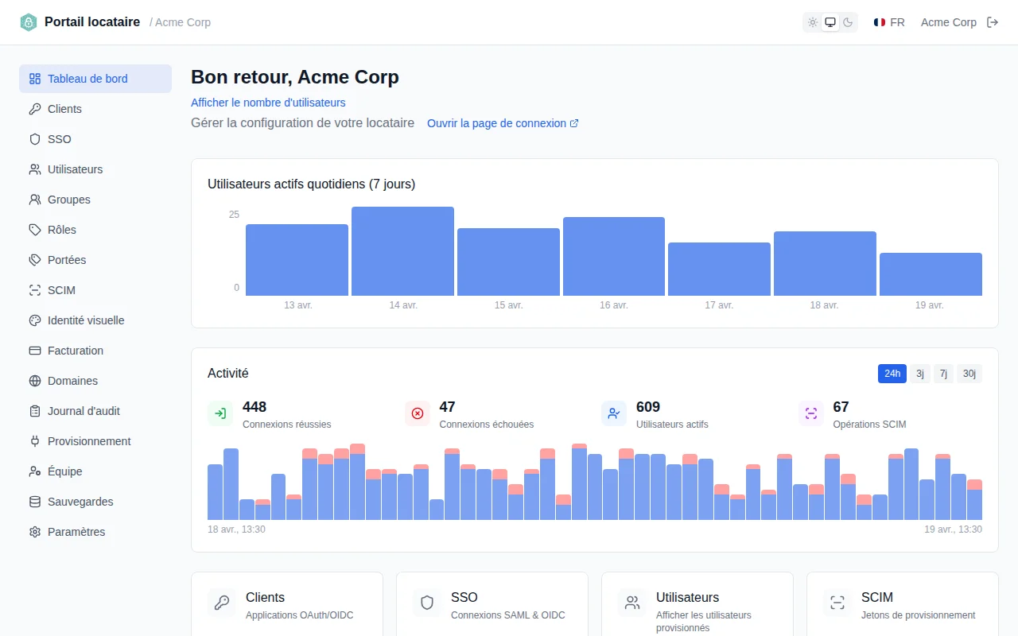Click the 448 successful connections value
The image size is (1018, 636).
tap(254, 407)
